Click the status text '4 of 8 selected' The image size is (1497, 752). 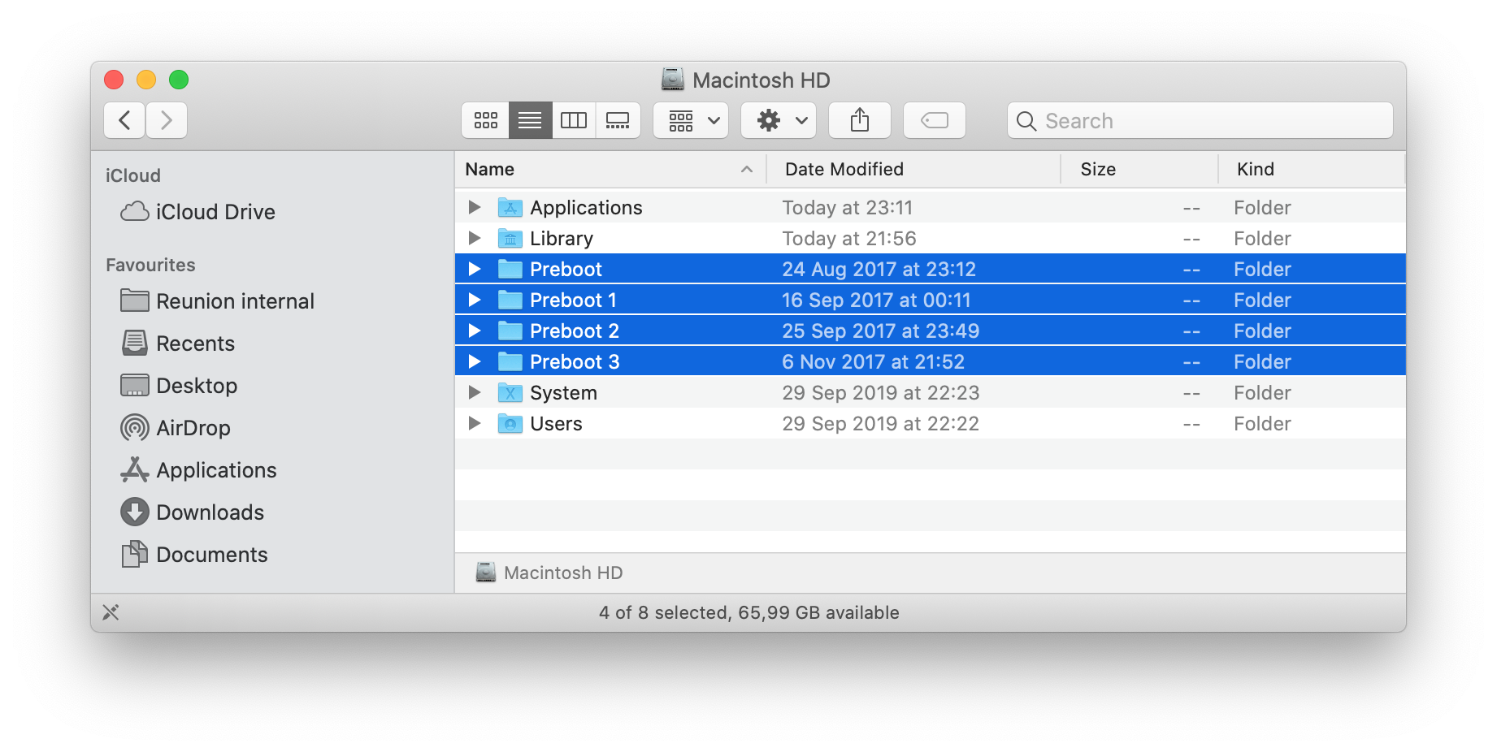pyautogui.click(x=663, y=612)
